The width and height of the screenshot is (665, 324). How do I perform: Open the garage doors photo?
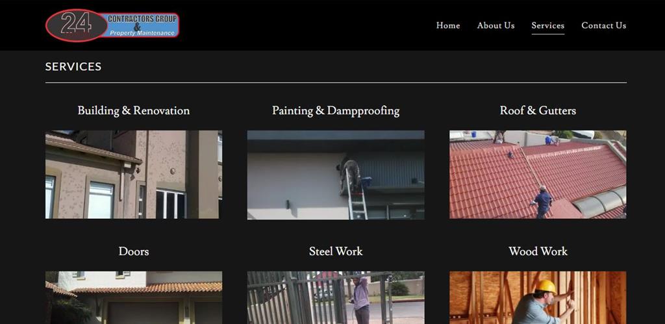(134, 298)
